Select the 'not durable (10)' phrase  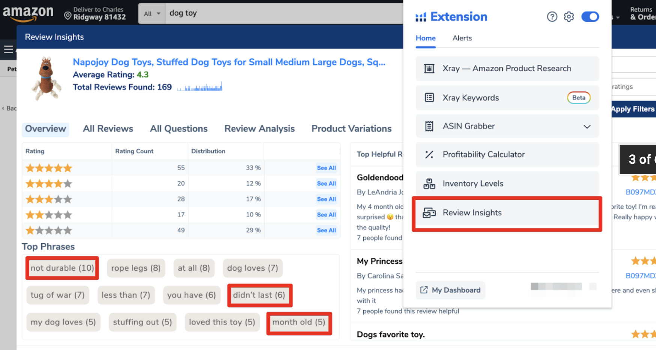pyautogui.click(x=62, y=268)
